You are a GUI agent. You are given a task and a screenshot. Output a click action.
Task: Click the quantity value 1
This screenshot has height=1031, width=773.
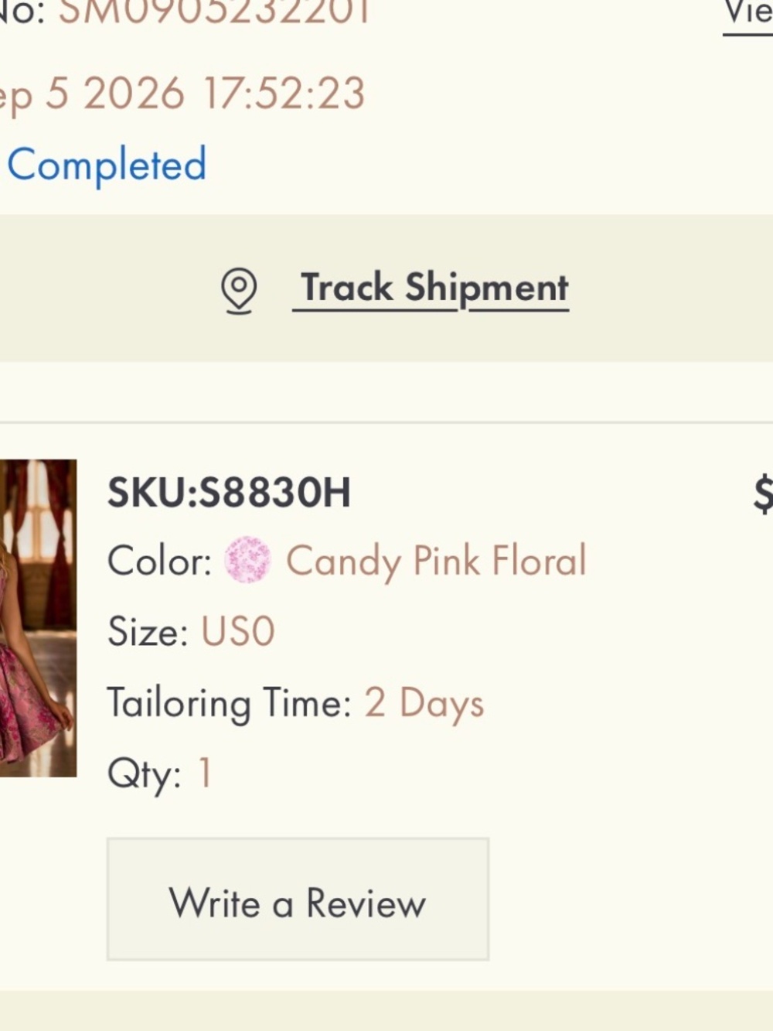205,773
